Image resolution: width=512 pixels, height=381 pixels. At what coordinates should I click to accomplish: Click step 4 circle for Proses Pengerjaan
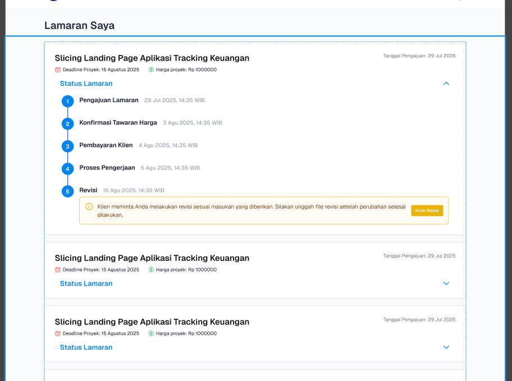[x=67, y=169]
